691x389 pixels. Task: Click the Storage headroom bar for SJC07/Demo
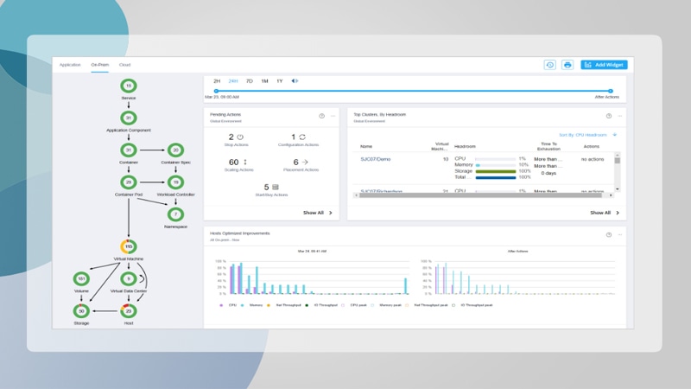click(496, 171)
